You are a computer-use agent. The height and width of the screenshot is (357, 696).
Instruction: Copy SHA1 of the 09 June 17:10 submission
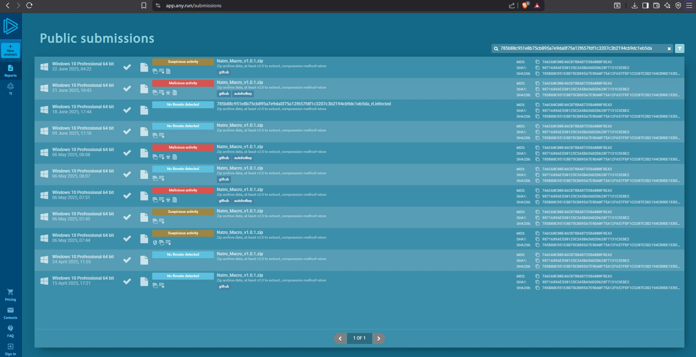coord(537,132)
